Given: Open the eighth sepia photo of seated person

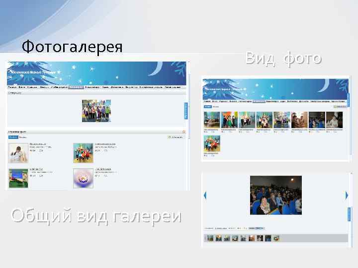Looking at the screenshot, I should [x=334, y=120].
